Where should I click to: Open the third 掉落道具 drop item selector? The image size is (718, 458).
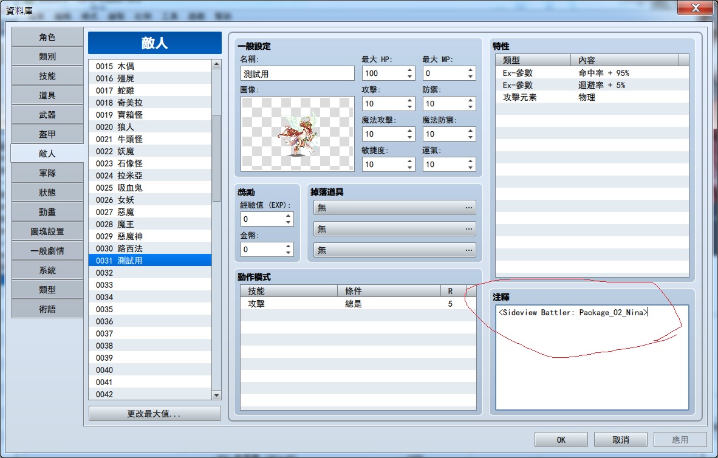pyautogui.click(x=395, y=250)
